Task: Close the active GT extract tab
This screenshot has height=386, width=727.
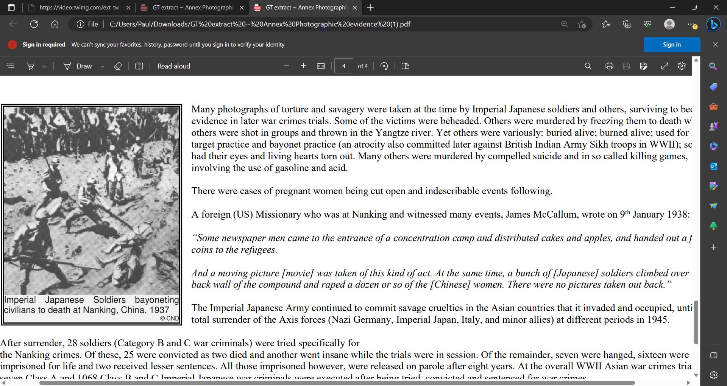Action: 355,8
